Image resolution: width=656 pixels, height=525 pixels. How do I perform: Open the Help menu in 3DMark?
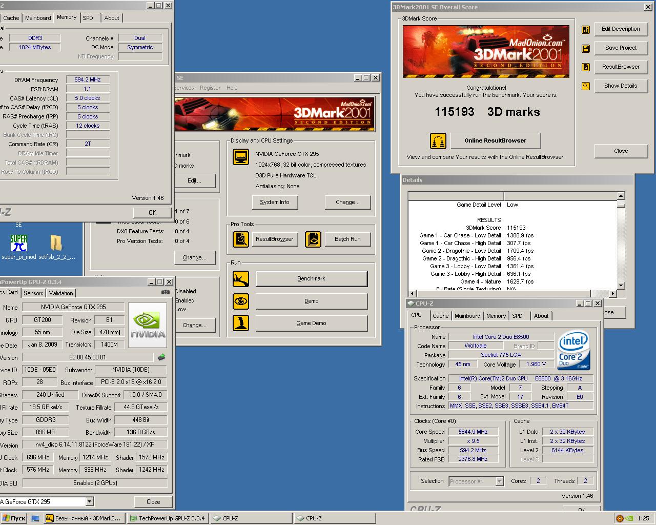(232, 88)
